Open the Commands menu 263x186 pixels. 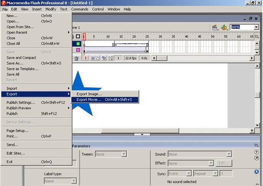pyautogui.click(x=80, y=9)
